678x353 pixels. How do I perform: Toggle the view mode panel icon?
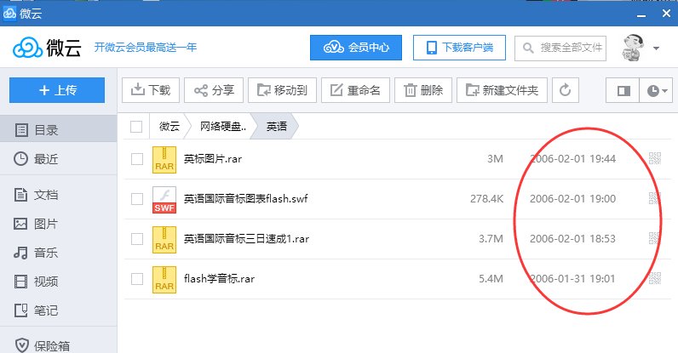pyautogui.click(x=623, y=91)
